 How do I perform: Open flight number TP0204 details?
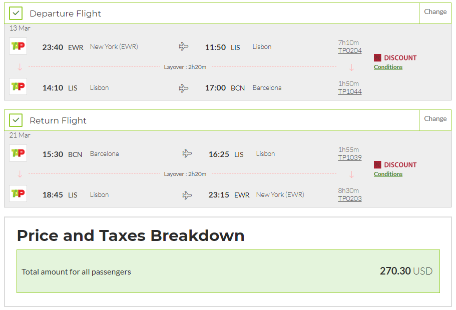coord(349,50)
